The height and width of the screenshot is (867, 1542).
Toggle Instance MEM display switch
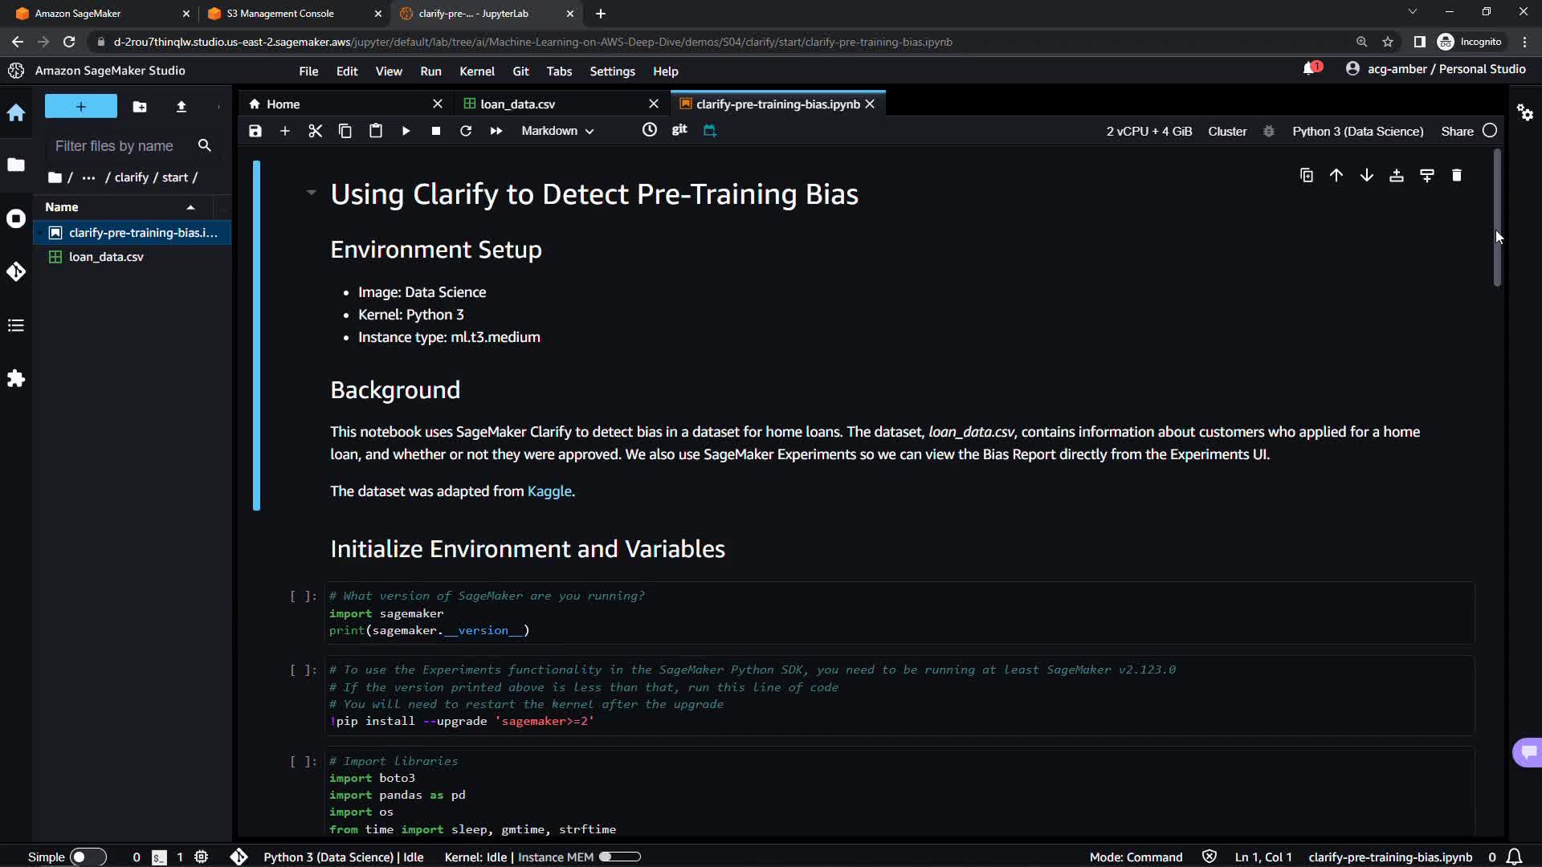pos(619,857)
